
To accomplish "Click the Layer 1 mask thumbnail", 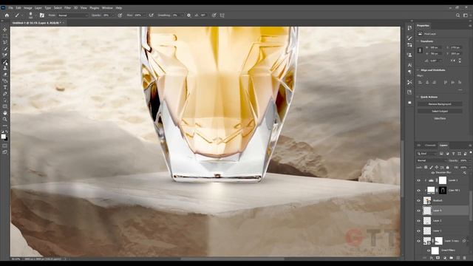I will pos(442,180).
